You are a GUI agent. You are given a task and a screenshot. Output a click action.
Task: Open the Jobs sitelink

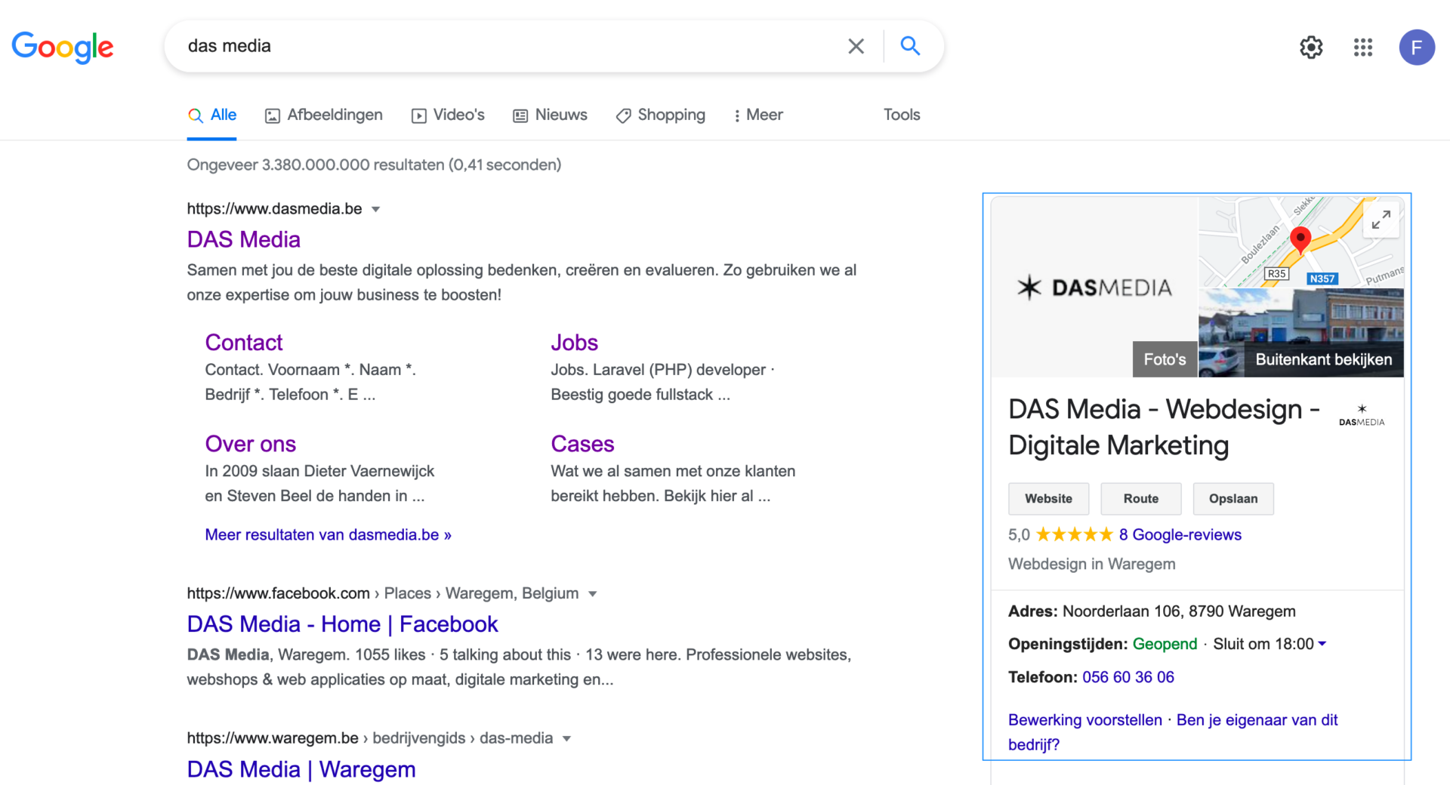pyautogui.click(x=574, y=343)
